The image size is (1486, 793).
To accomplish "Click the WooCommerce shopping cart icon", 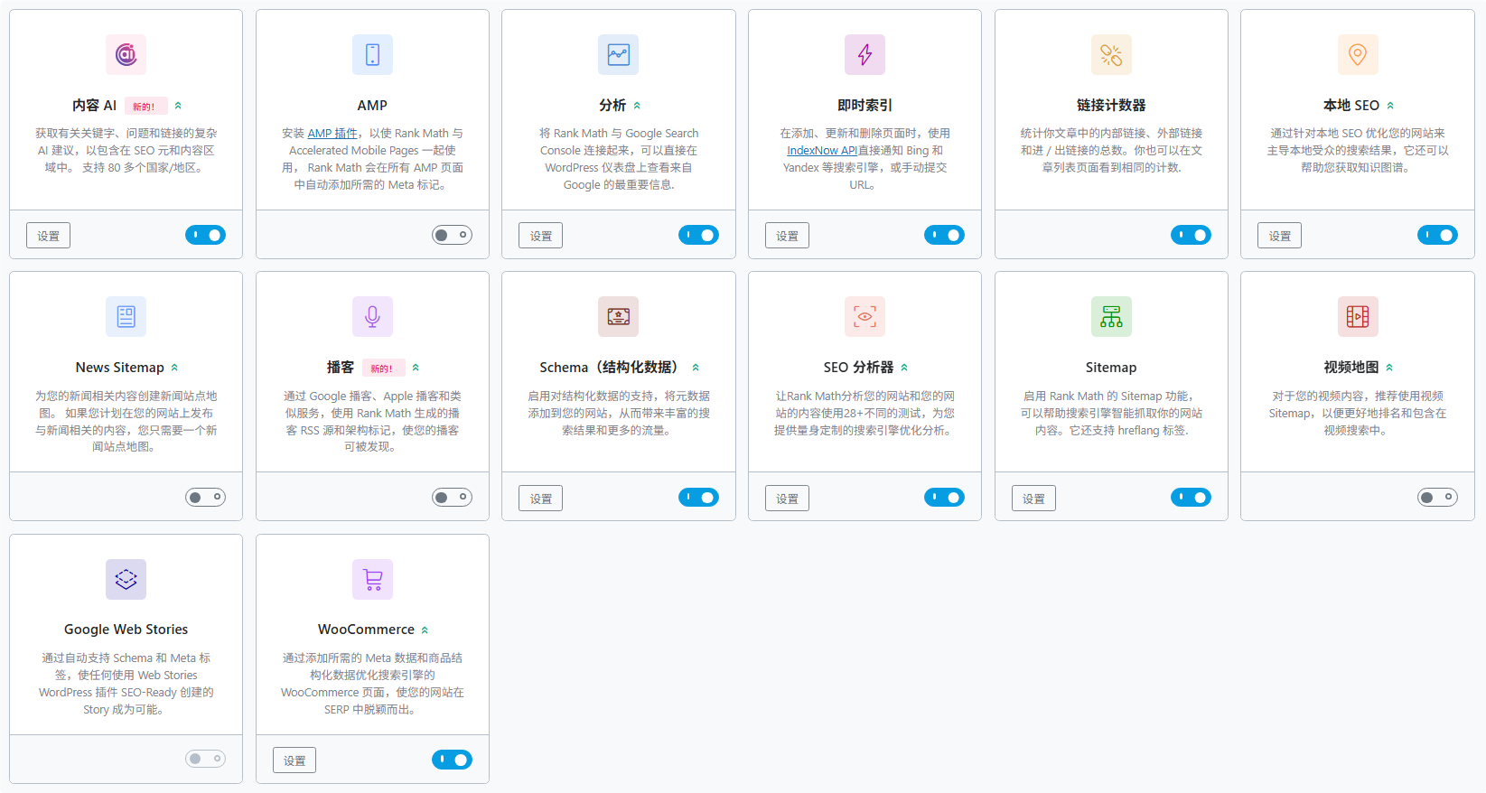I will pos(372,579).
